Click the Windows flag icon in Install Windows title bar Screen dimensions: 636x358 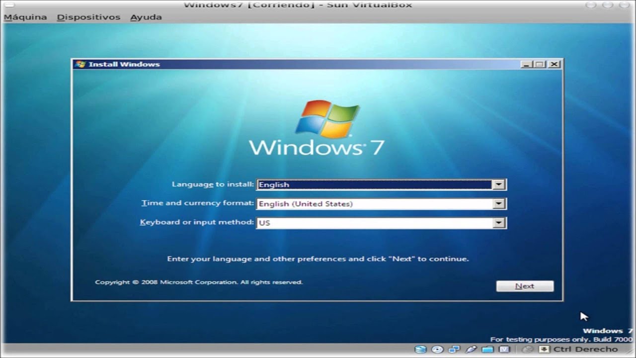point(80,64)
